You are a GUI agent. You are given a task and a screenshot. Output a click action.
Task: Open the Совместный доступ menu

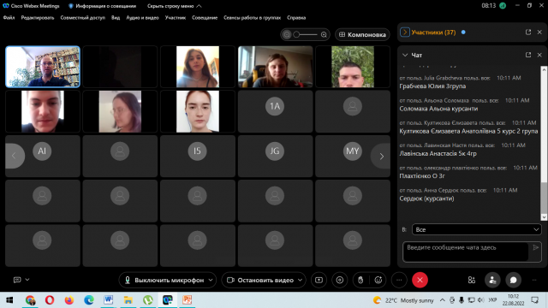[x=82, y=17]
